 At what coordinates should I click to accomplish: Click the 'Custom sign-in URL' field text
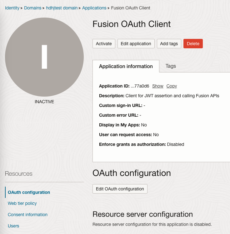point(122,105)
